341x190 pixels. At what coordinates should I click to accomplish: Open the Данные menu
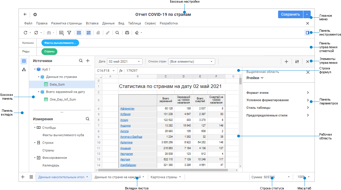[x=108, y=23]
